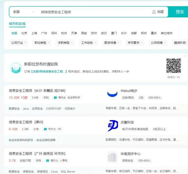Click the 证券/期货 industry tag

pyautogui.click(x=128, y=97)
